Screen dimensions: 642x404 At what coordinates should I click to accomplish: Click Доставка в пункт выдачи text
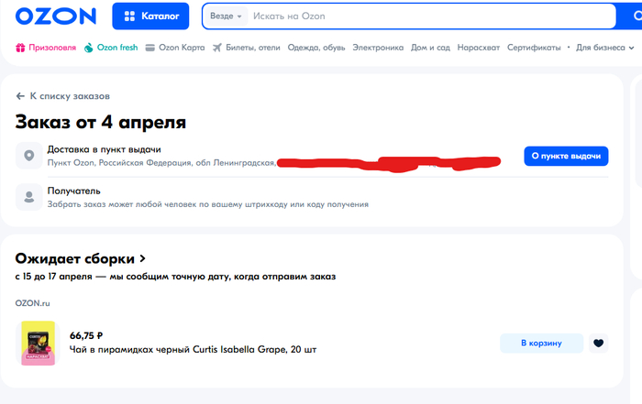[104, 149]
